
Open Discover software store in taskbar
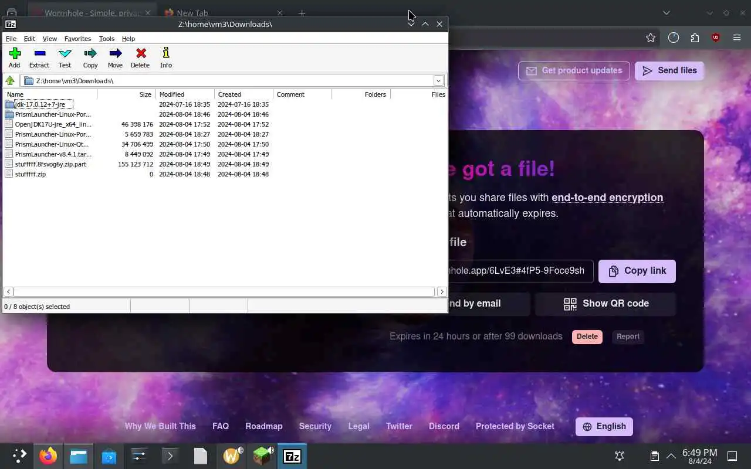109,456
